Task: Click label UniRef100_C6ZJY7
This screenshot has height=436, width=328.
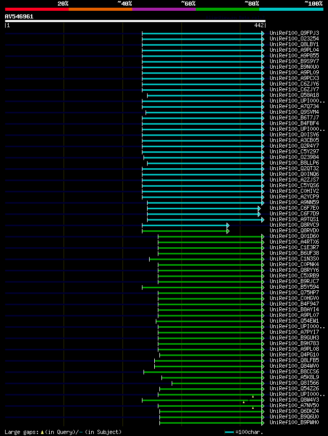Action: point(294,90)
